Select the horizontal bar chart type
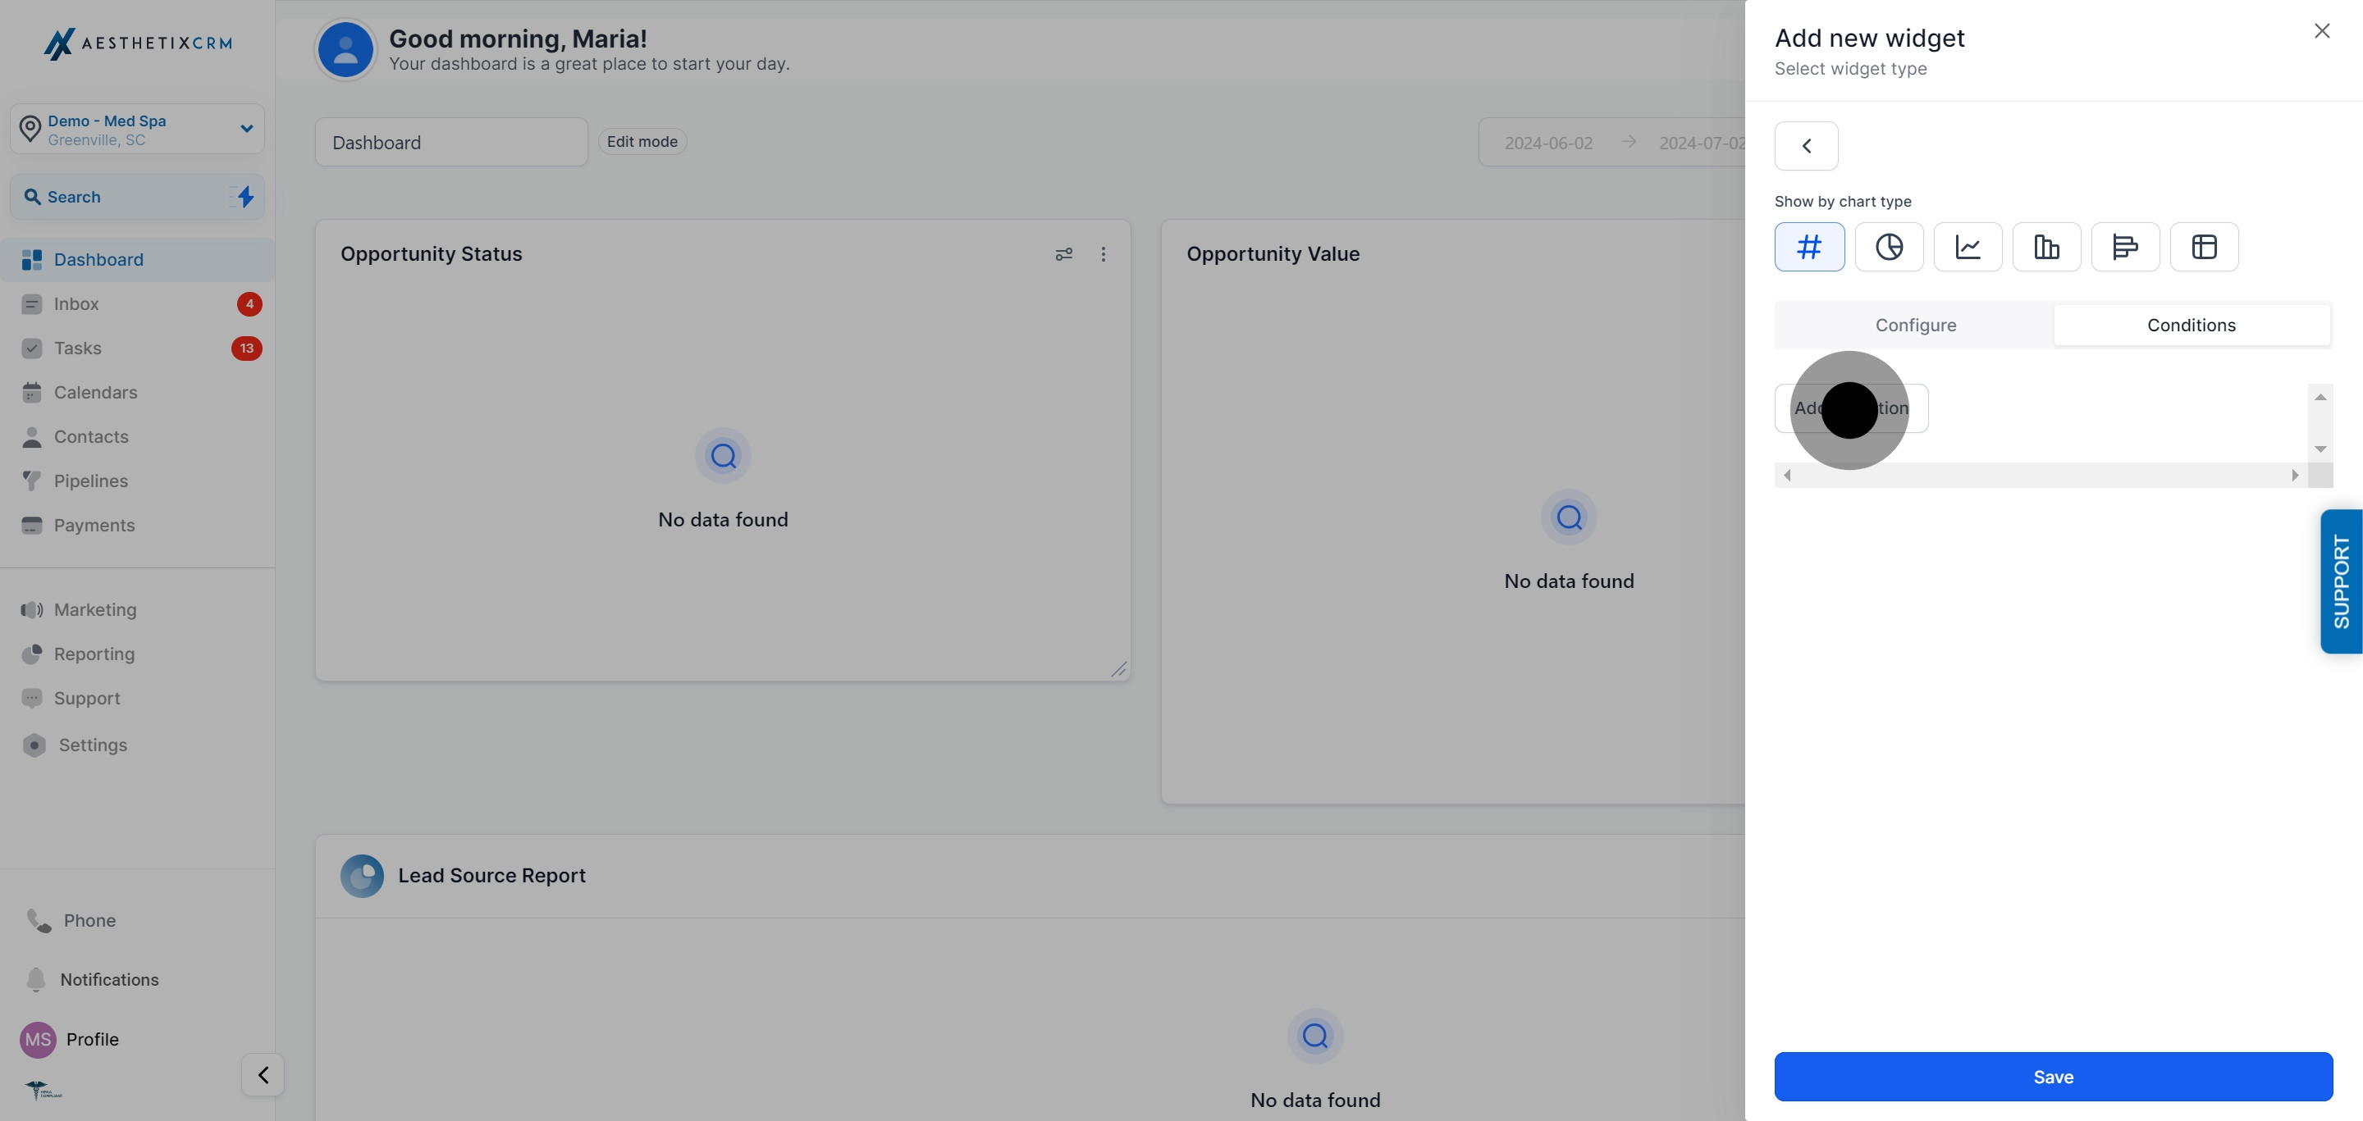2363x1121 pixels. pyautogui.click(x=2124, y=247)
